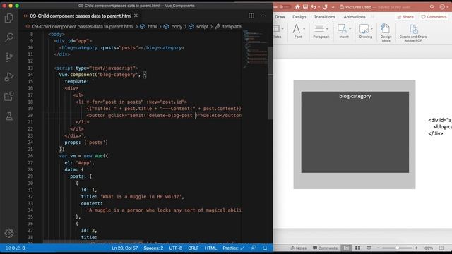
Task: Switch to Slide Sorter view
Action: pos(358,248)
